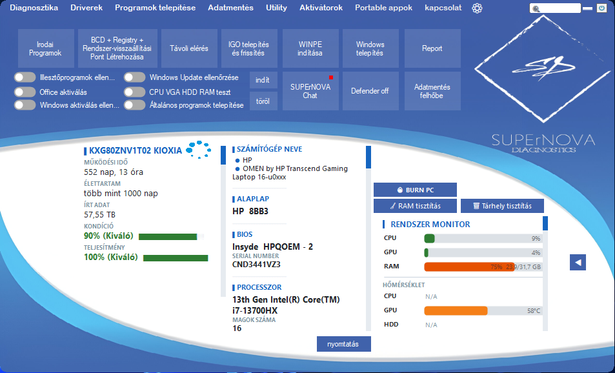Turn on Windows Update ellenőrzése switch
The width and height of the screenshot is (615, 373).
coord(134,77)
